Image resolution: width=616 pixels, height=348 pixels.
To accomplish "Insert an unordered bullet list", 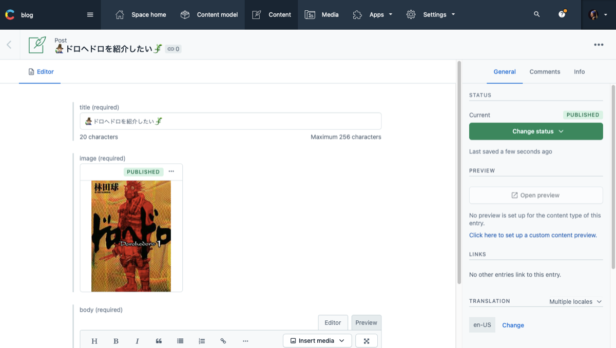I will [180, 341].
